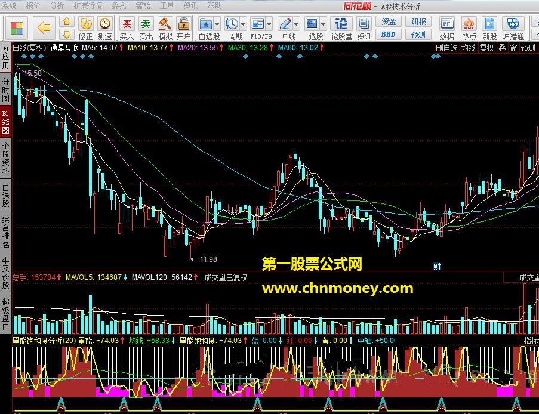539x414 pixels.
Task: Click the 买入 buy icon
Action: [127, 28]
